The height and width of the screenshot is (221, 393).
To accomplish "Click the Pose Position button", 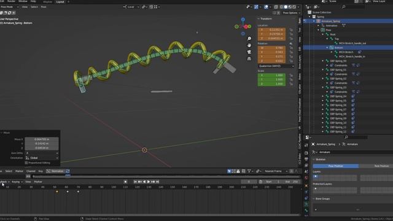I will click(336, 166).
